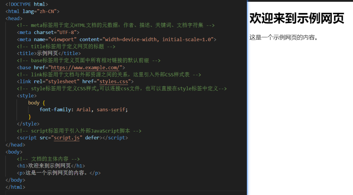Click the closing </html> tag

(x=16, y=187)
